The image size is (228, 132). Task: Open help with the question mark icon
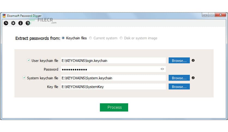(28, 23)
